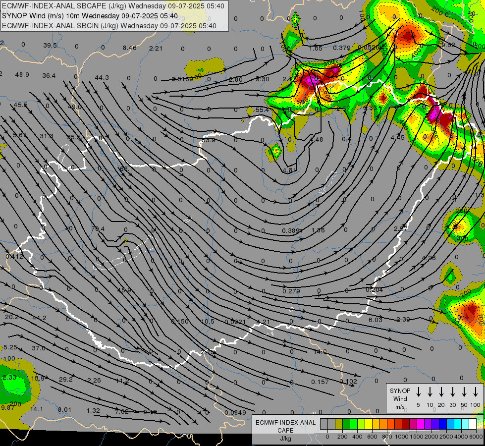This screenshot has width=485, height=446.
Task: Click the 20 m/s wind arrow in SYNOP legend
Action: click(x=441, y=392)
